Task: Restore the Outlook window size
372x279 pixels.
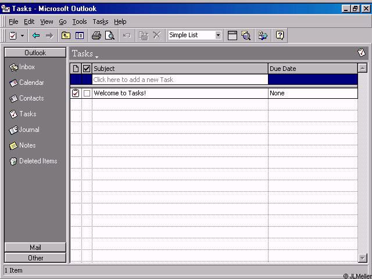Action: 355,9
